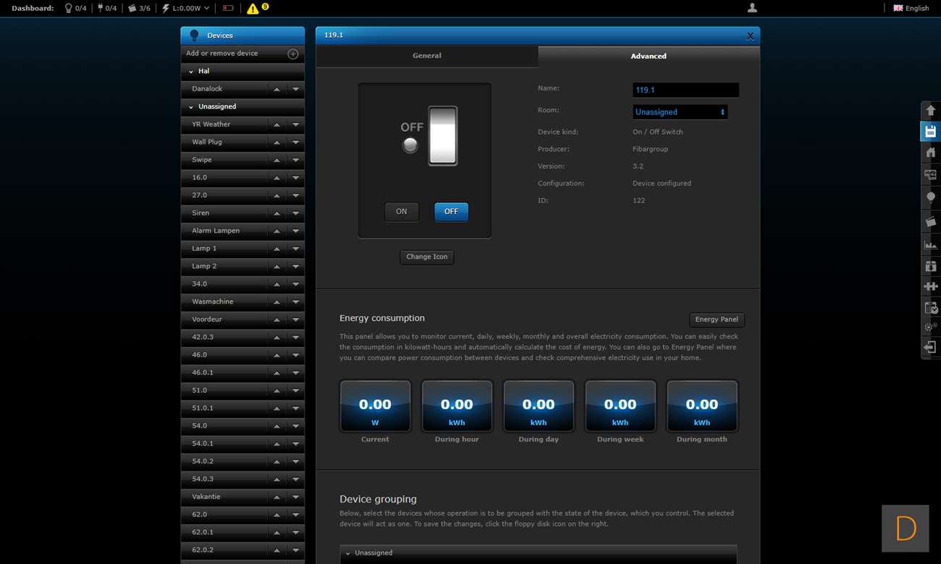Screen dimensions: 941x564
Task: Select the Advanced tab
Action: (648, 56)
